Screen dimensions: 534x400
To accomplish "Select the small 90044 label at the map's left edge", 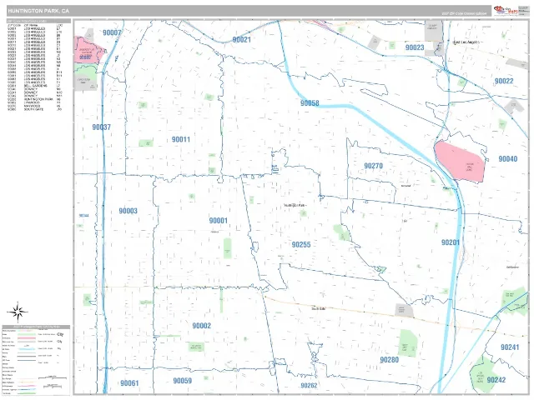I will (83, 216).
